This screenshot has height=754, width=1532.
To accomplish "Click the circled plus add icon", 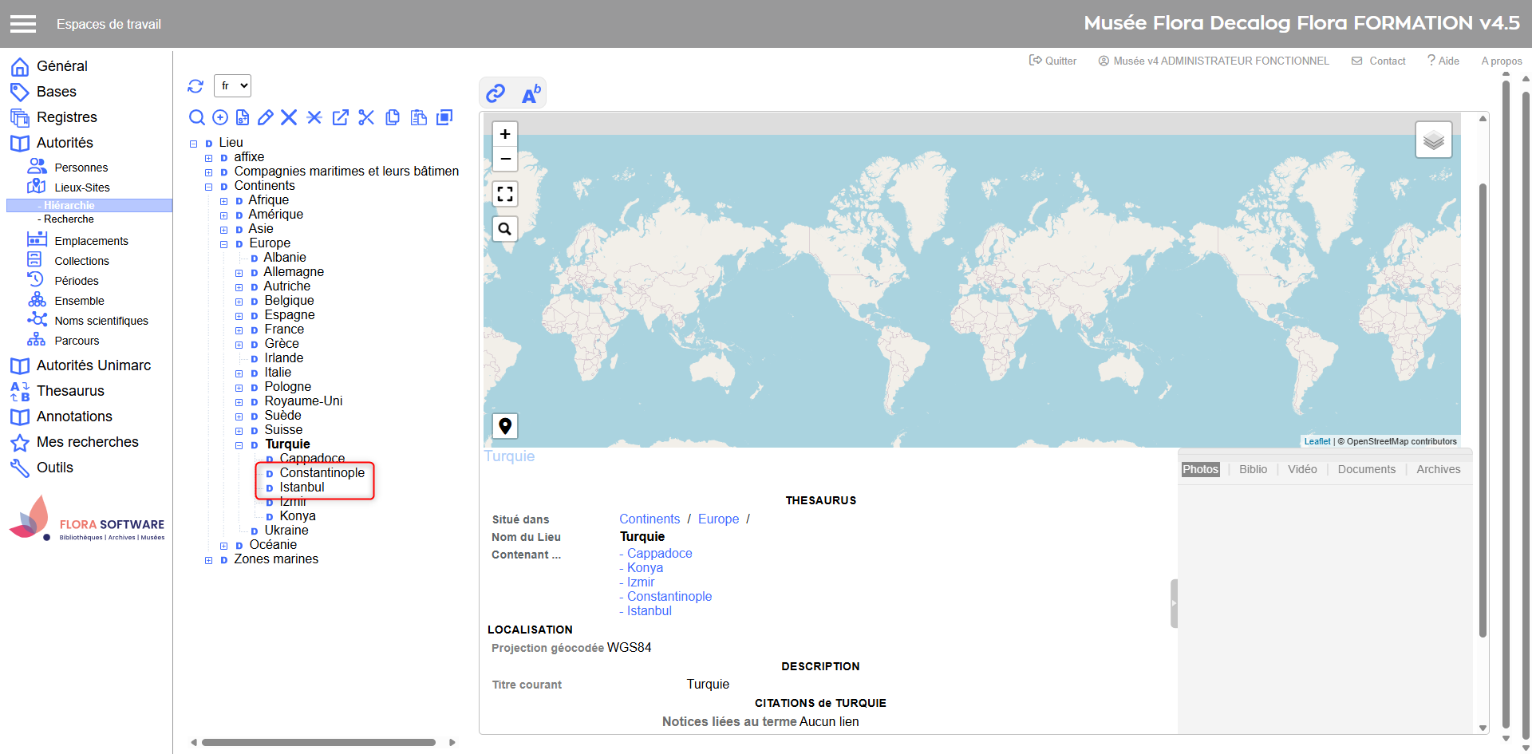I will click(x=220, y=118).
